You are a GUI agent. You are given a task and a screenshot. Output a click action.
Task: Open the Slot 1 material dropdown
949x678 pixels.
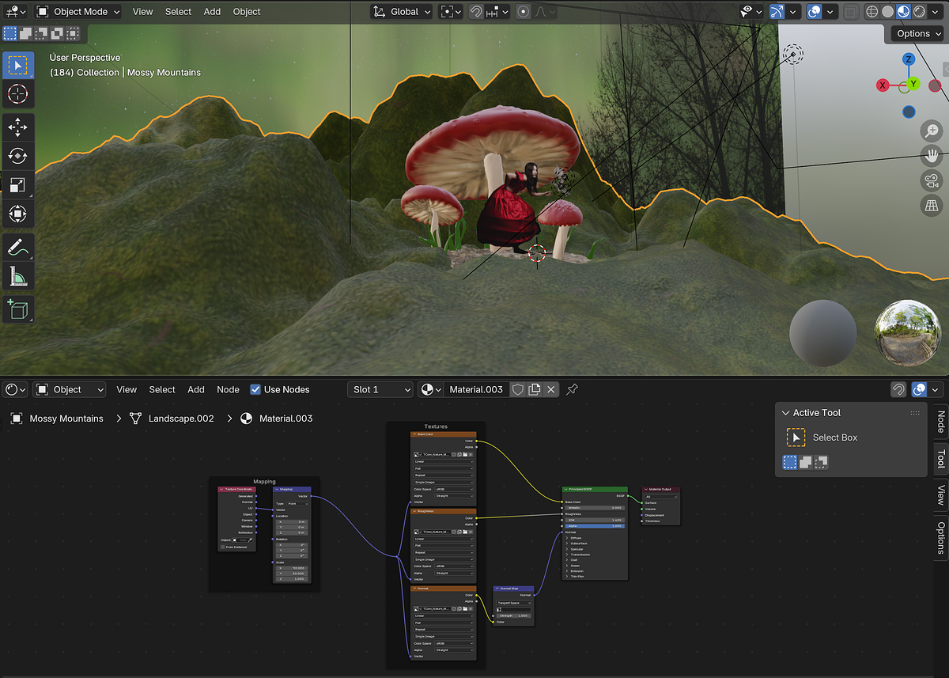(380, 389)
